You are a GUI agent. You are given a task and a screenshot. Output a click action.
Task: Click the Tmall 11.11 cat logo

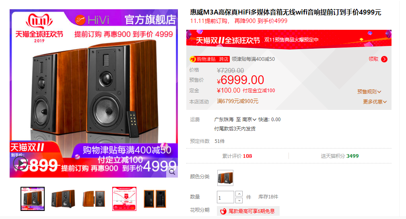coord(39,21)
